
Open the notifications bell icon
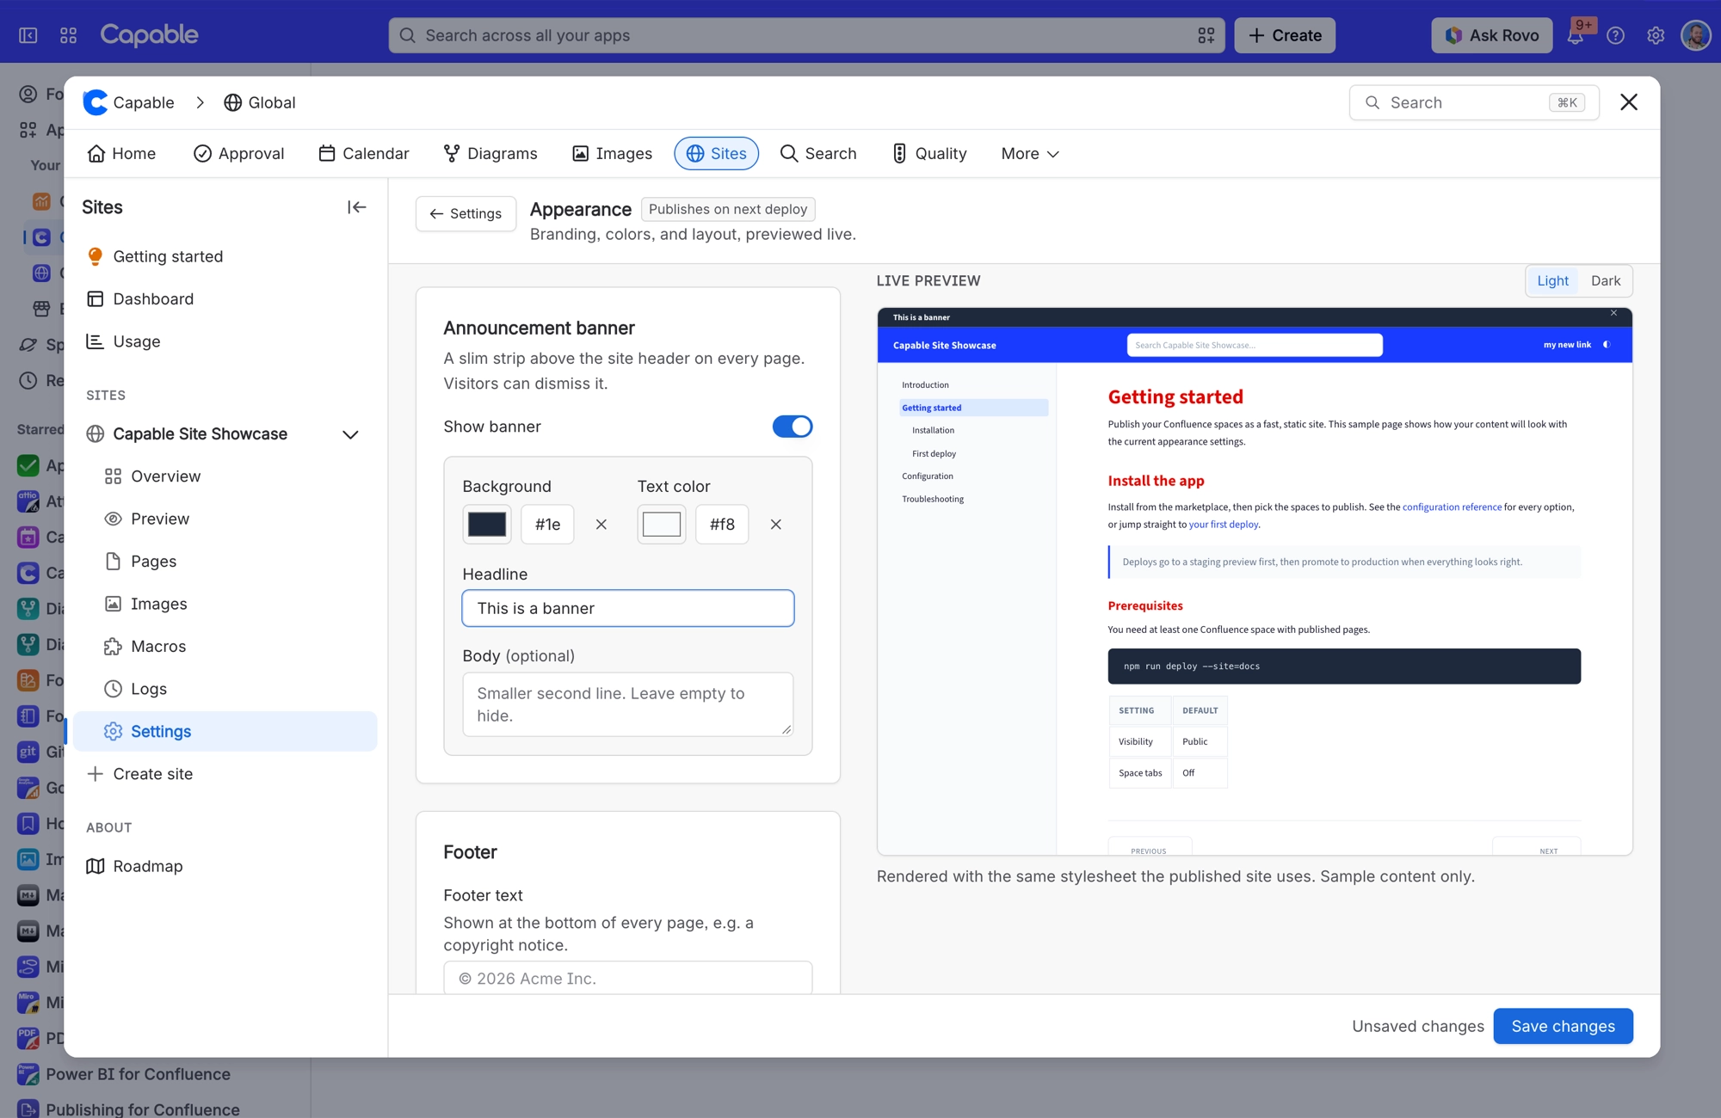point(1576,35)
